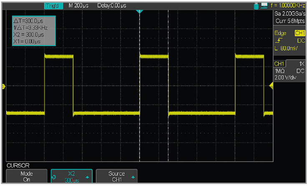This screenshot has width=308, height=186.
Task: Open the CH1 channel tab label
Action: point(279,63)
